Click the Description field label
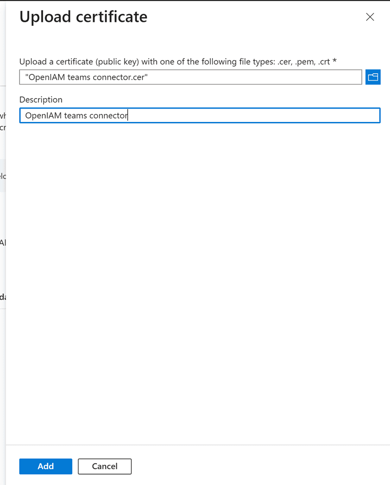Viewport: 390px width, 485px height. click(41, 100)
